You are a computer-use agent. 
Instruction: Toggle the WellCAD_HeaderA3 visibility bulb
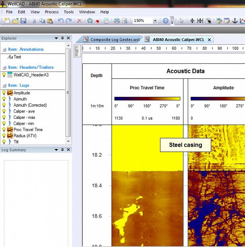[x=4, y=74]
